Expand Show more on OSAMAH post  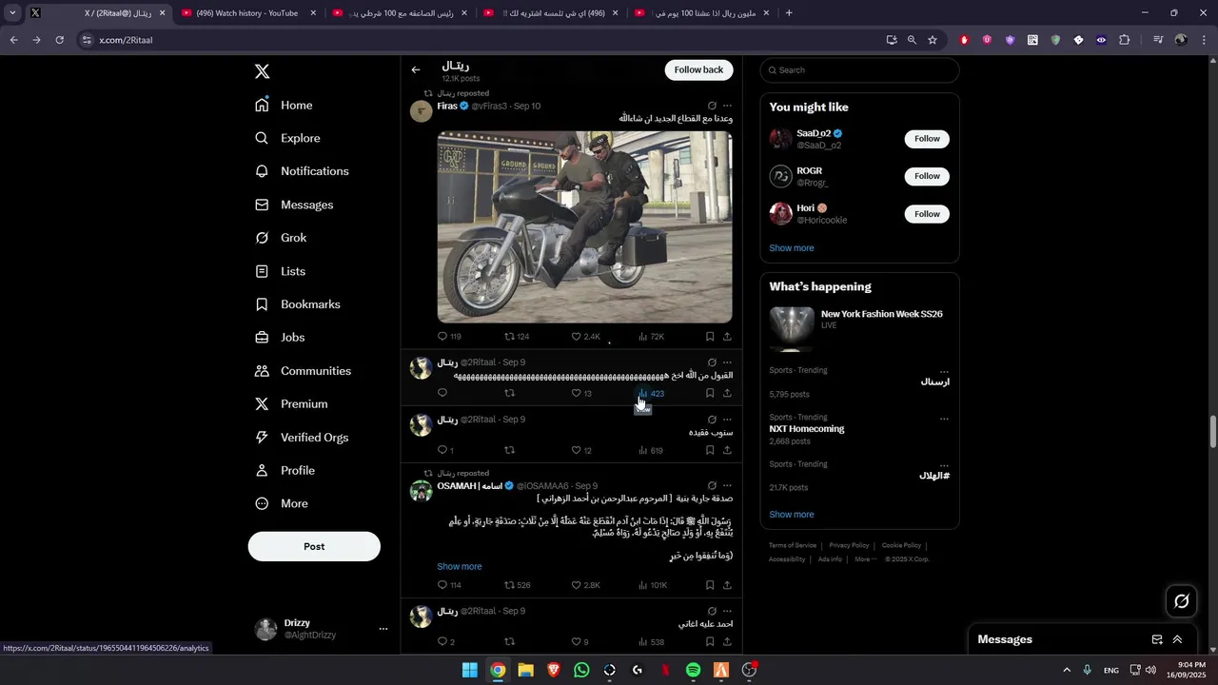460,567
